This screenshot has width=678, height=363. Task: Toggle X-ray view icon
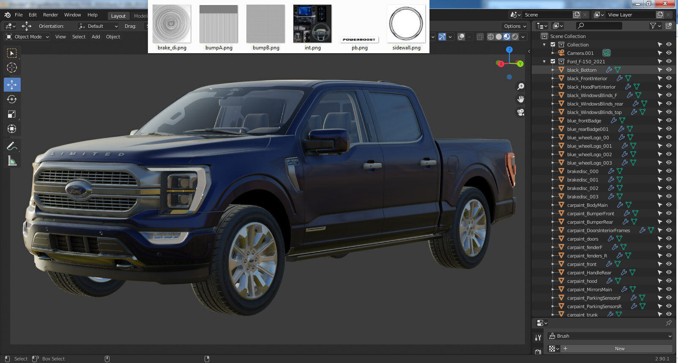click(x=480, y=37)
